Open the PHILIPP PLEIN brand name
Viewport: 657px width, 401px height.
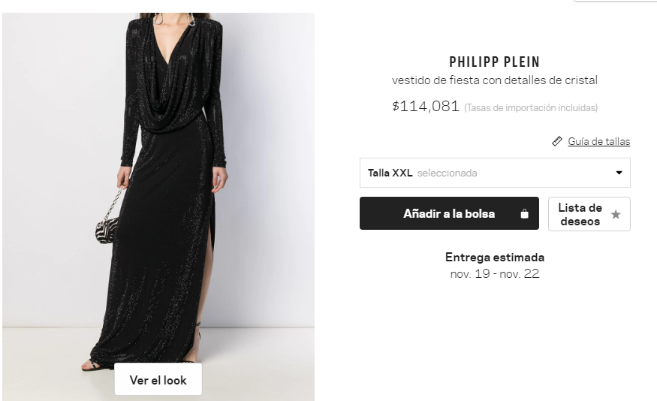pos(494,62)
